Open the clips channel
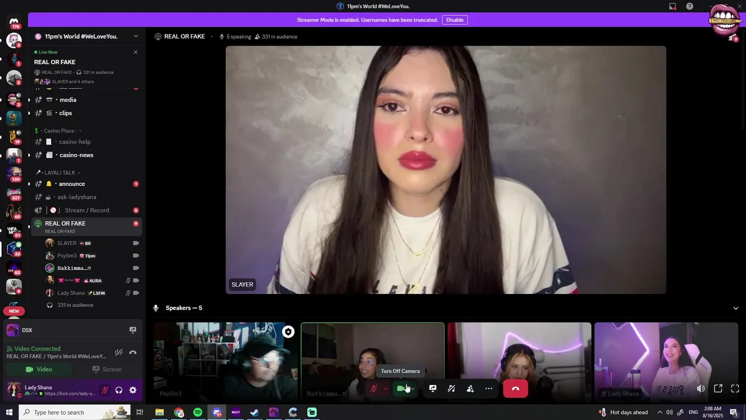The width and height of the screenshot is (746, 420). point(85,113)
